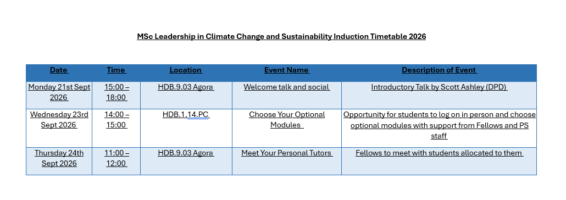Click Introductory Talk by Scott Ashley text
This screenshot has width=566, height=200.
point(439,87)
